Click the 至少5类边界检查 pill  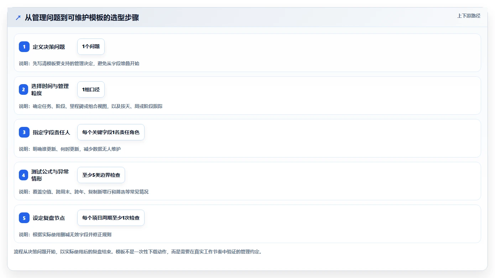(x=101, y=175)
